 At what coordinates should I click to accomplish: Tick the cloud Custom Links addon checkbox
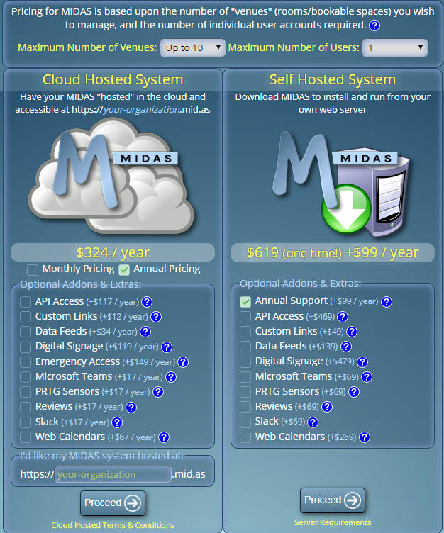pos(26,317)
